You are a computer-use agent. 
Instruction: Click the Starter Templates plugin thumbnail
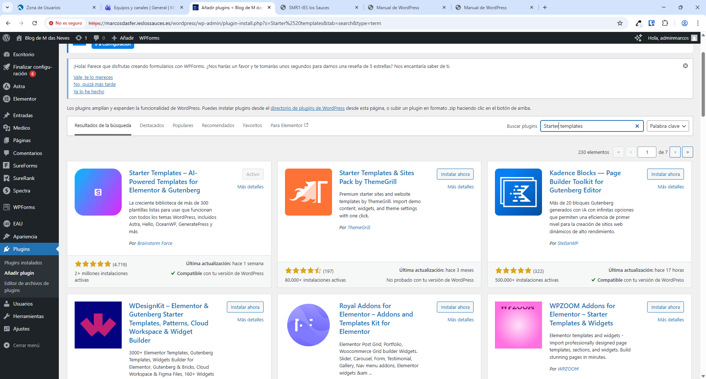coord(98,192)
